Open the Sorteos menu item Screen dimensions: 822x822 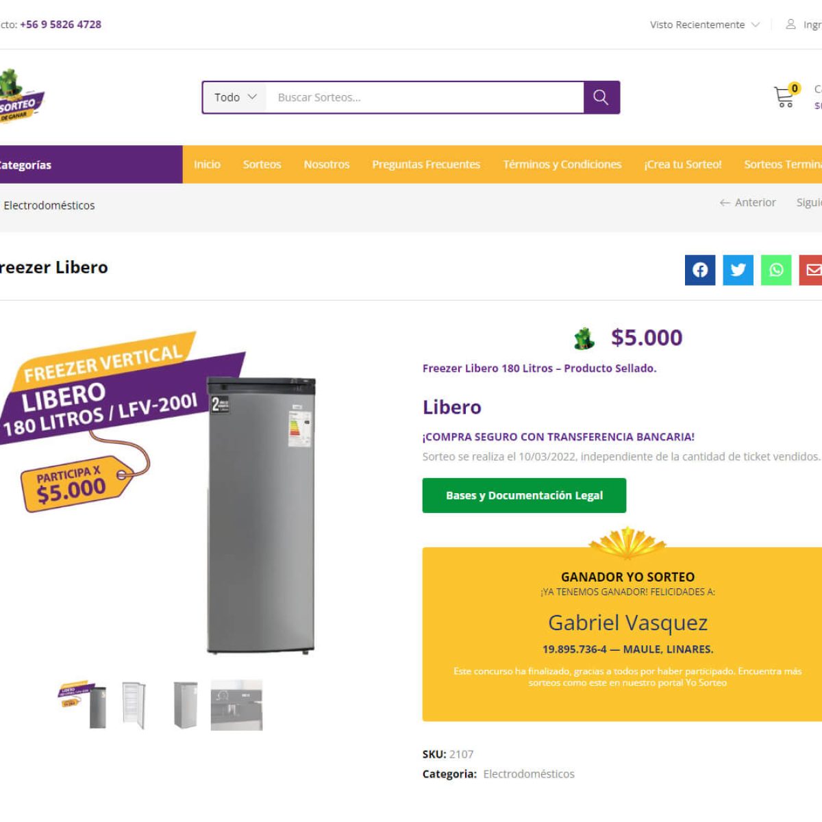262,164
